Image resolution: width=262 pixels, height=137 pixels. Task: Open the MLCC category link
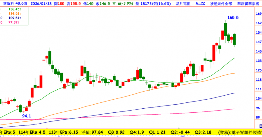[200, 3]
